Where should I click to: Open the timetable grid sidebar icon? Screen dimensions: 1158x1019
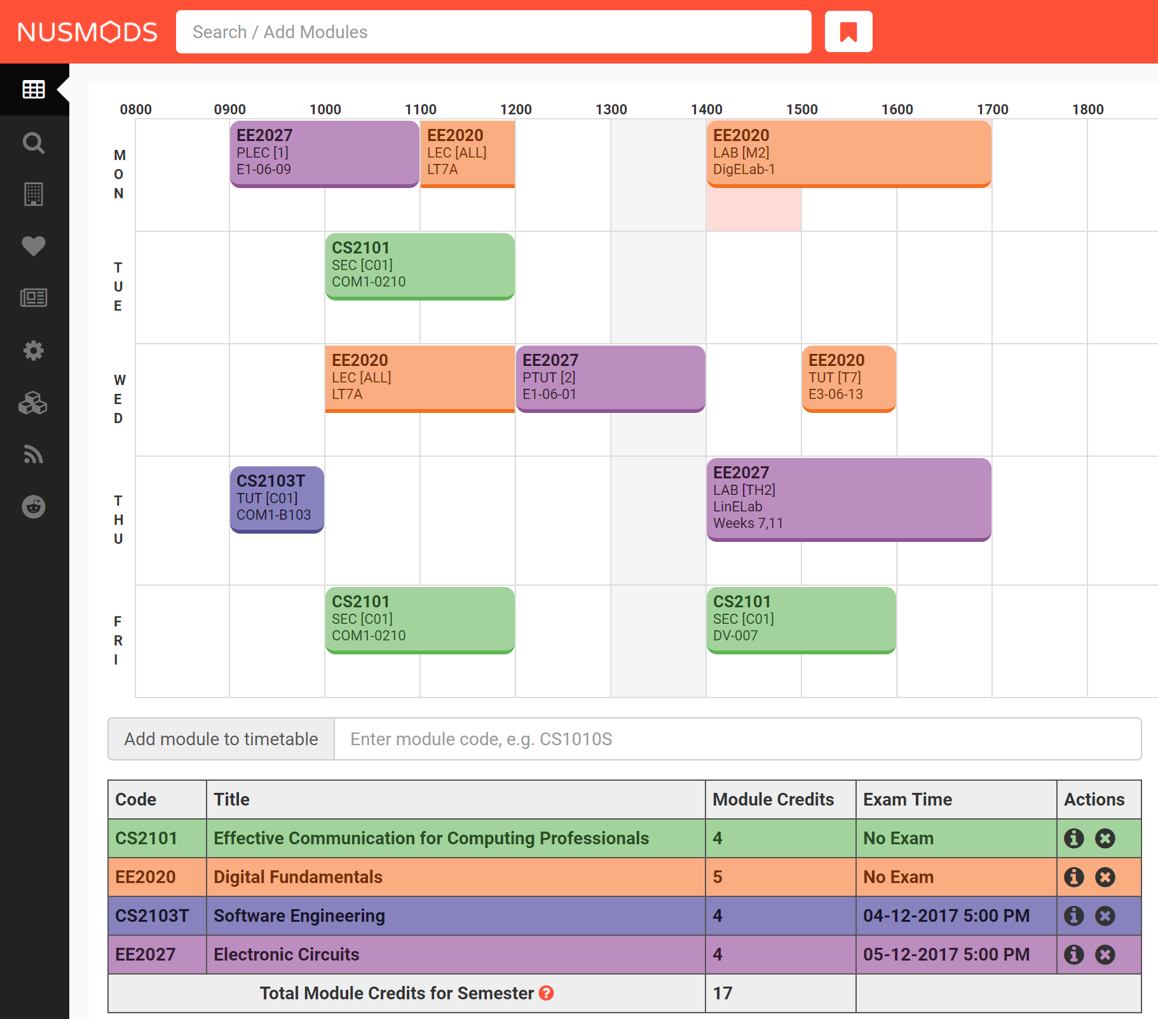click(34, 90)
